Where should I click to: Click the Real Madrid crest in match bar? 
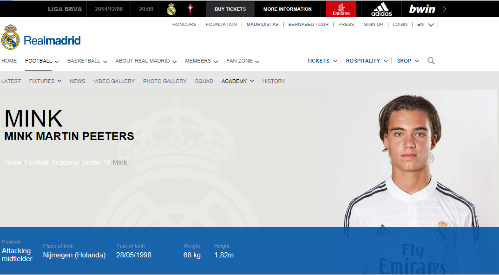click(171, 9)
